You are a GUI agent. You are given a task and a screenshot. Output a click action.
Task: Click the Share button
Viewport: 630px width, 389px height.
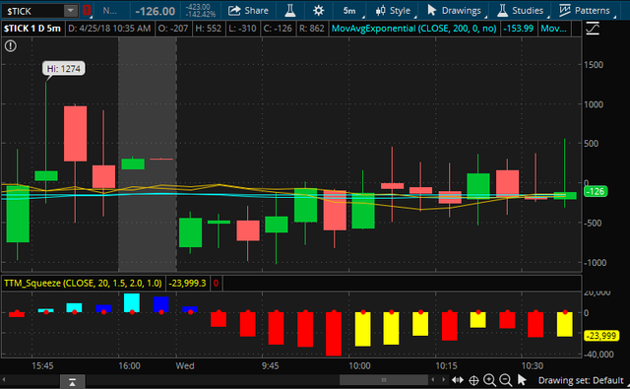(x=248, y=11)
